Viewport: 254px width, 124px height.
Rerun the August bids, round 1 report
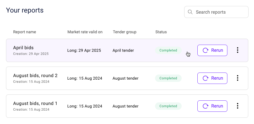pos(212,106)
